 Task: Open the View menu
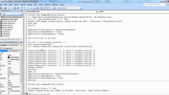[11, 5]
